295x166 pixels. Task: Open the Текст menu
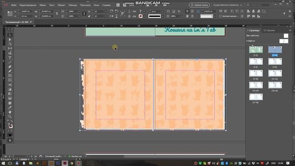click(x=52, y=5)
